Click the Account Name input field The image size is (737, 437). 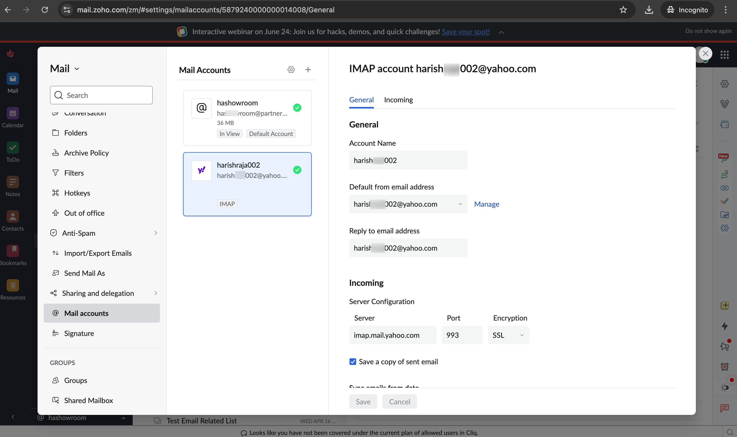[x=408, y=160]
